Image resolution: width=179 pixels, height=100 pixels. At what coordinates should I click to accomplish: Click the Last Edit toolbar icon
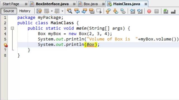[x=39, y=11]
